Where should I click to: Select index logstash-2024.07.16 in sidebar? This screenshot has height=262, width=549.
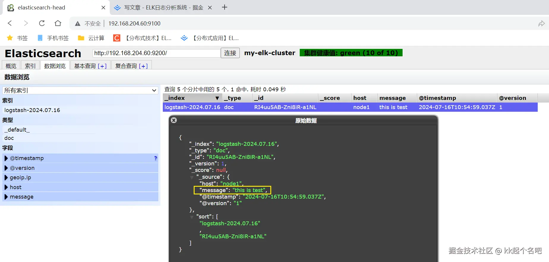[x=32, y=110]
